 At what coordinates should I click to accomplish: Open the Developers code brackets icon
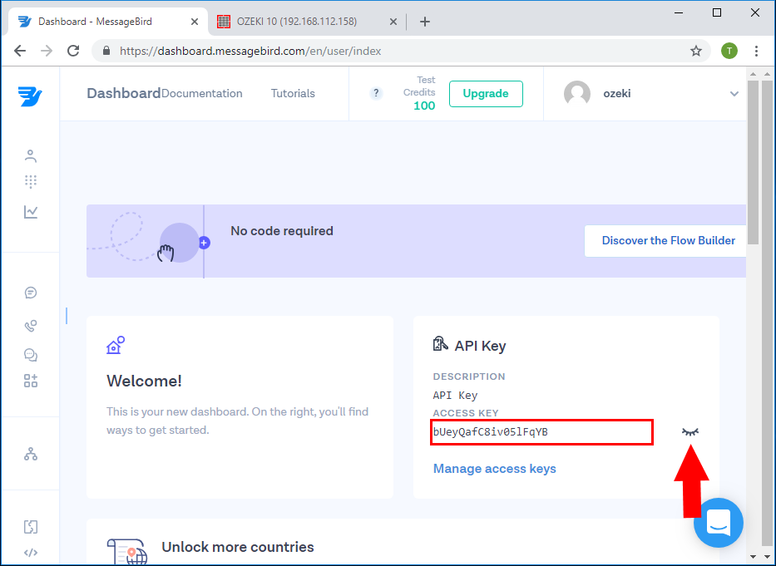point(31,553)
